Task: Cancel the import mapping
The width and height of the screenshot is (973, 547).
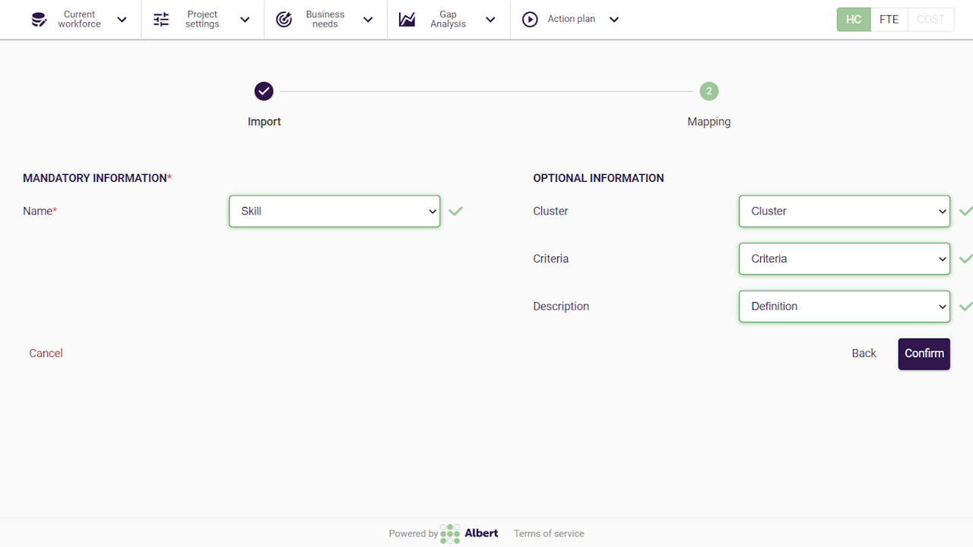Action: click(46, 353)
